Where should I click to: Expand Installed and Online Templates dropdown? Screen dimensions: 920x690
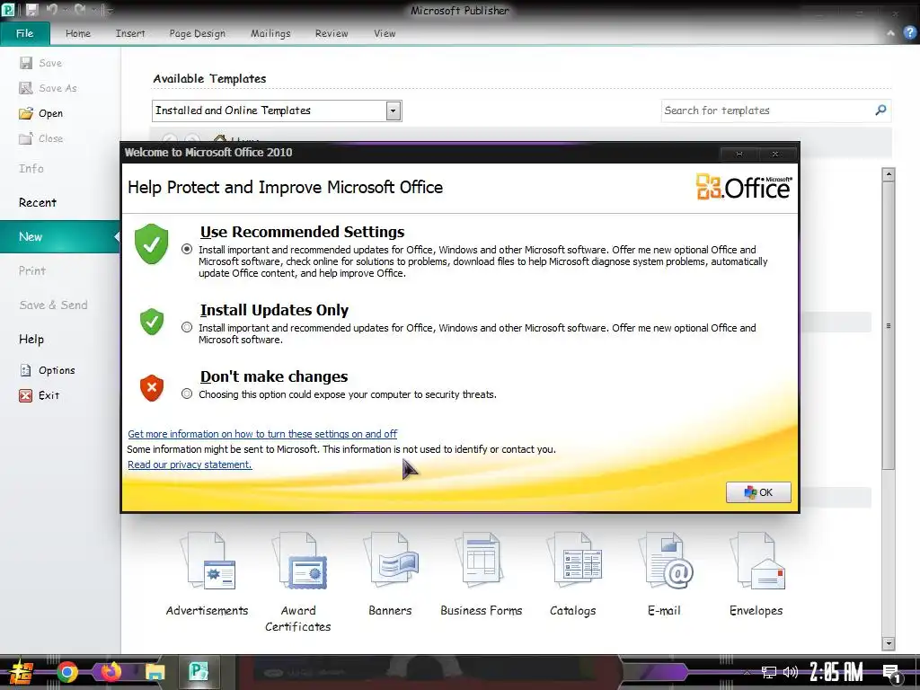point(394,111)
